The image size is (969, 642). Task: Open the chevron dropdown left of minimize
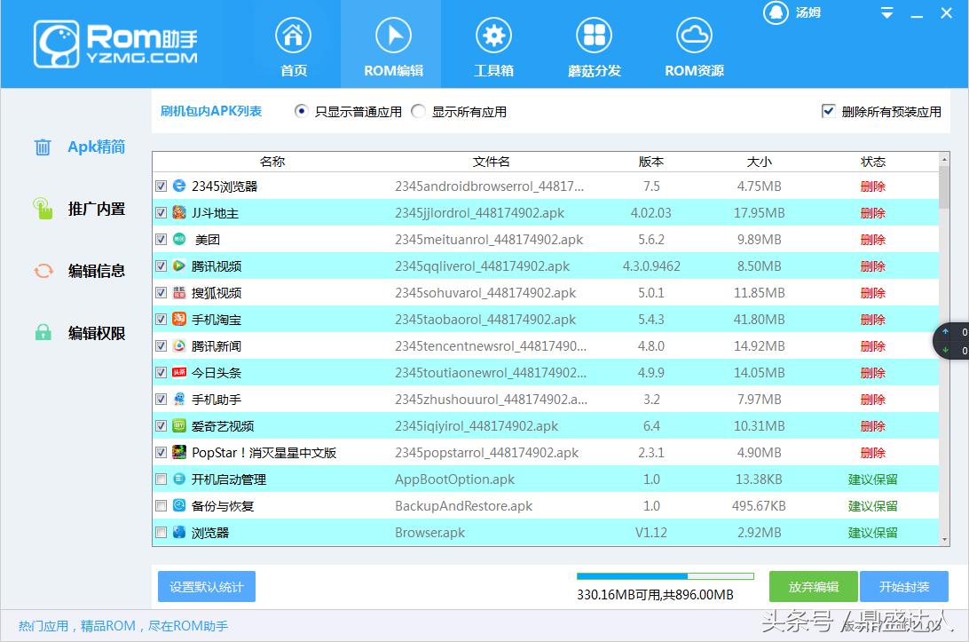886,13
